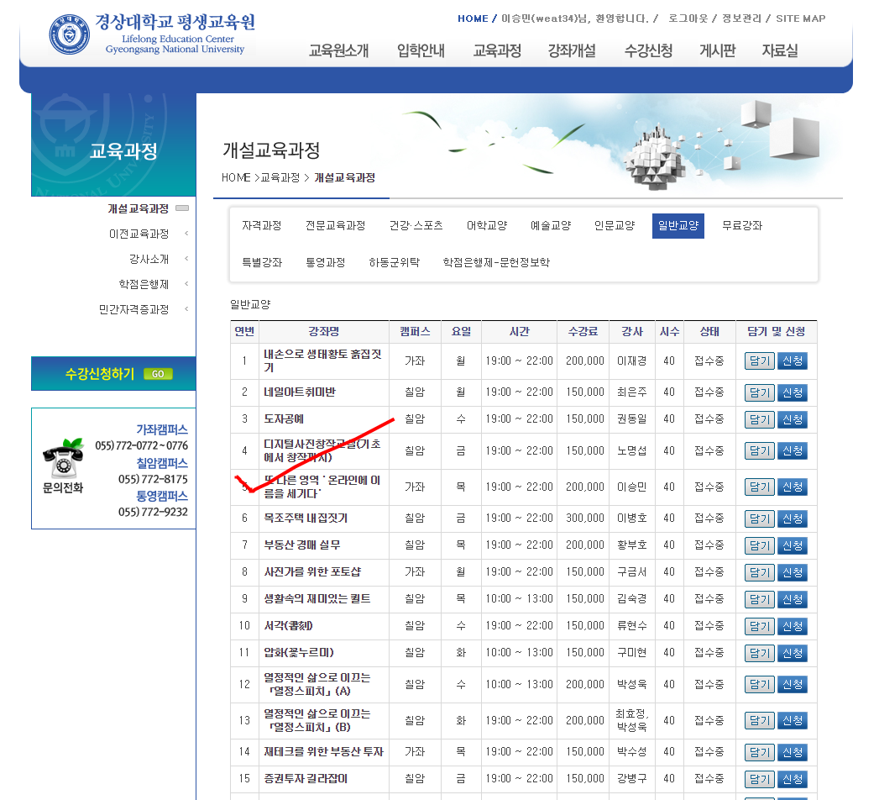Viewport: 879px width, 800px height.
Task: Click the 교육과정 breadcrumb link
Action: (280, 178)
